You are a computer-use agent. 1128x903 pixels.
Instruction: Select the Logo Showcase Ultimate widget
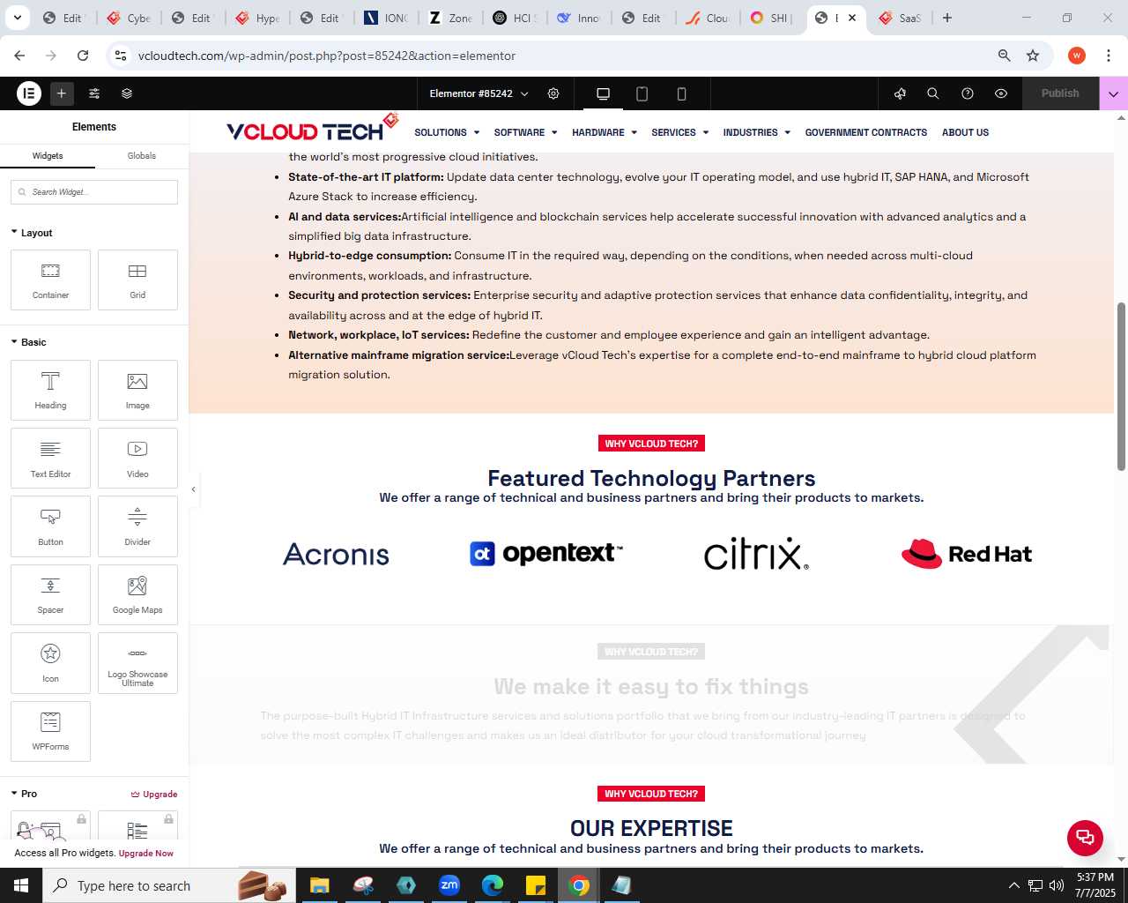click(137, 663)
